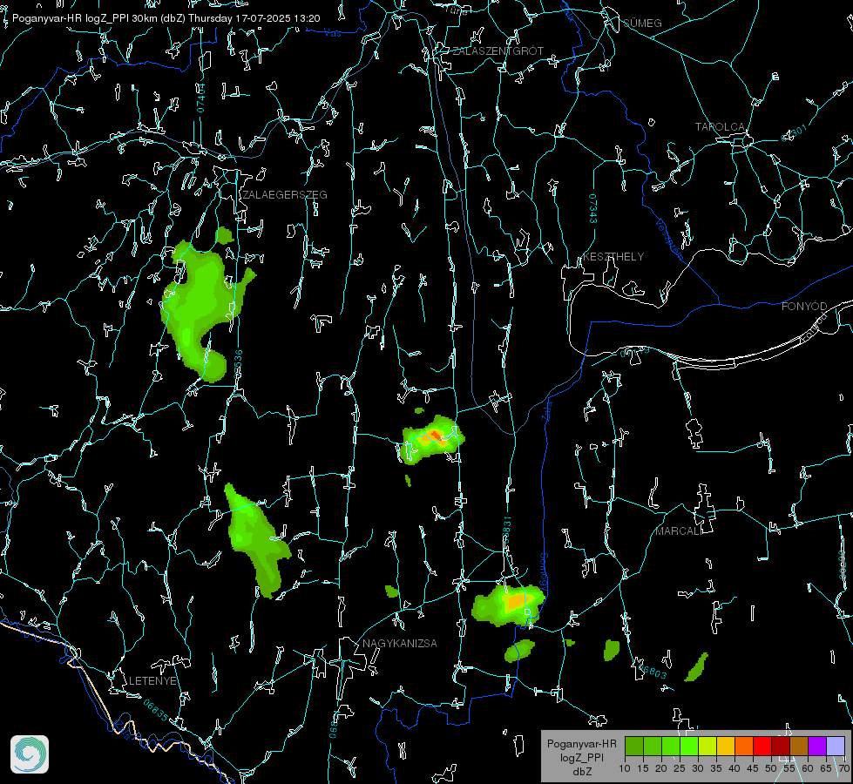Pick the yellow 35–40 dBZ legend swatch
The image size is (853, 784).
click(726, 746)
